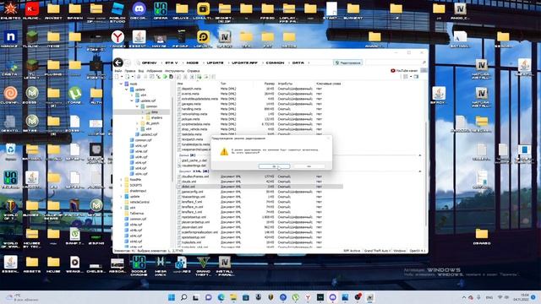Open the YouTube канал link
The width and height of the screenshot is (541, 304).
pyautogui.click(x=404, y=71)
